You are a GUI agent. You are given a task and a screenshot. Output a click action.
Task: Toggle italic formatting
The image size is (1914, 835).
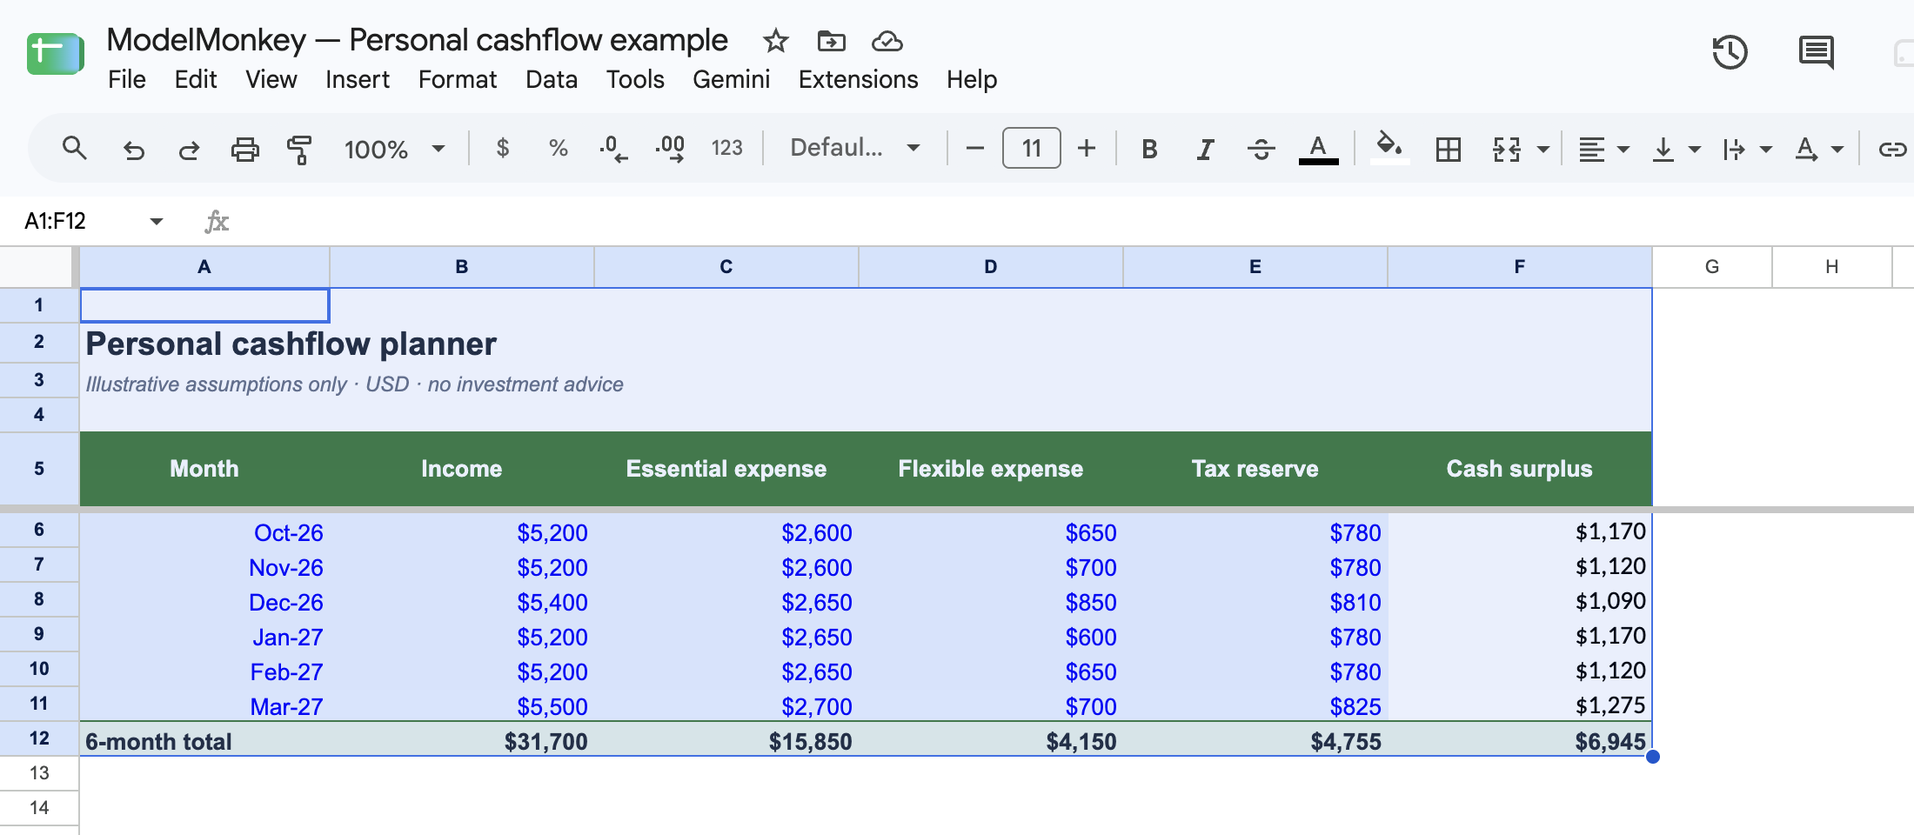(1205, 150)
